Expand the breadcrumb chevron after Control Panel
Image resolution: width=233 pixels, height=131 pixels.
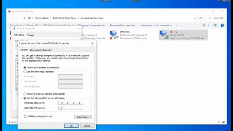tap(51, 18)
